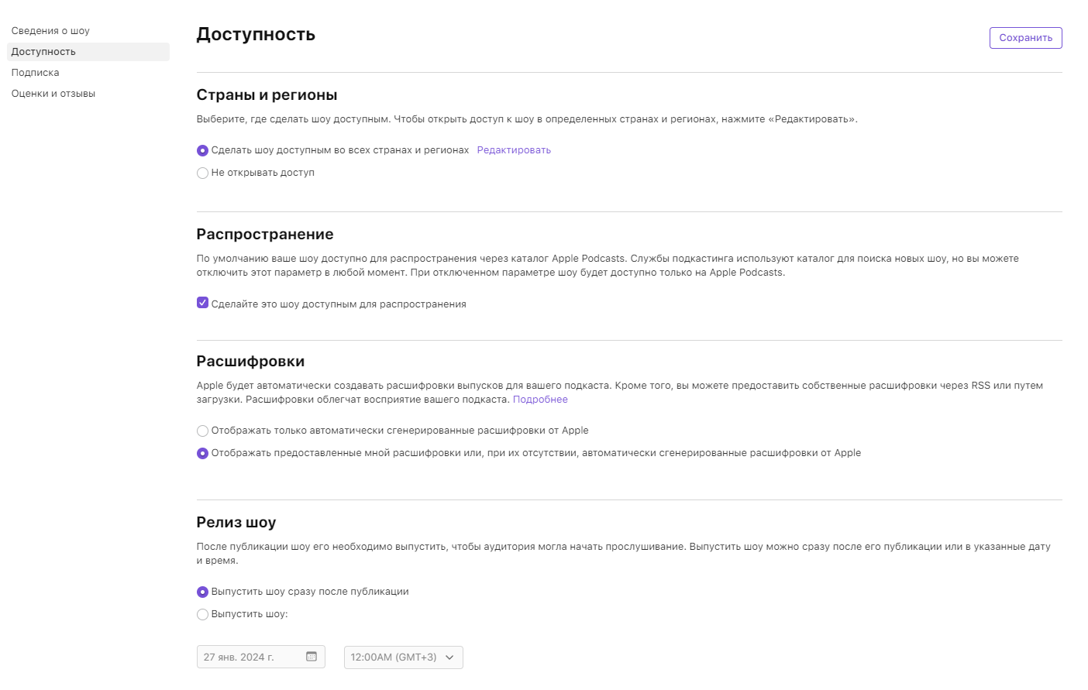
Task: Go to "Доступность" in sidebar
Action: (x=43, y=52)
